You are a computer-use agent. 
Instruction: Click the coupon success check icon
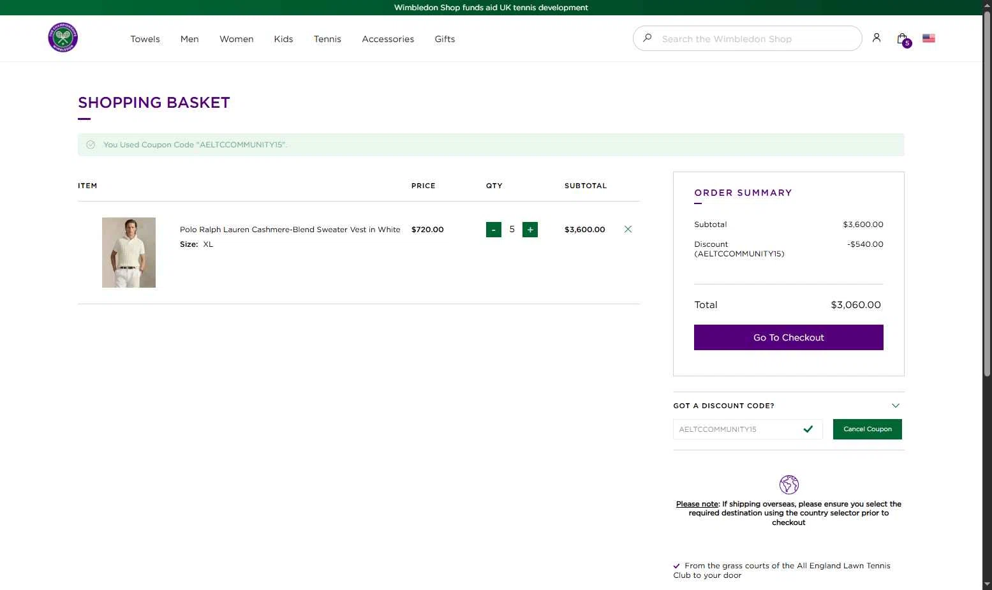(x=91, y=145)
